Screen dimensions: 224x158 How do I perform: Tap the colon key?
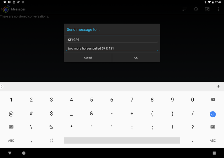(132, 128)
